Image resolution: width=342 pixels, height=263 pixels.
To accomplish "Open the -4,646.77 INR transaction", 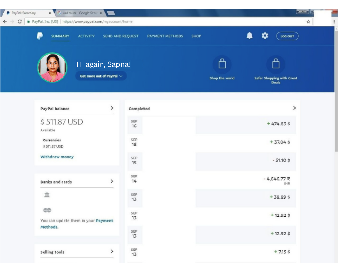I will (212, 180).
